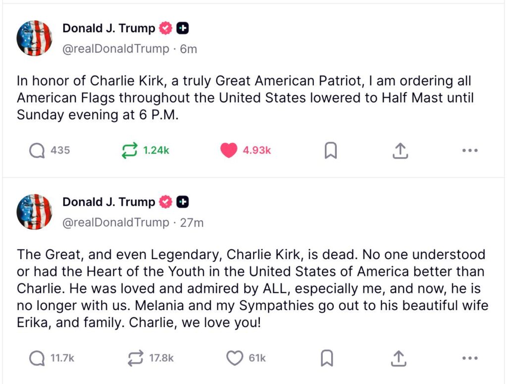Share the Half Mast flags post
Screen dimensions: 507x384
(400, 151)
